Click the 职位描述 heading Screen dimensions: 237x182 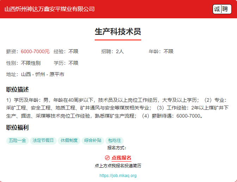click(17, 89)
